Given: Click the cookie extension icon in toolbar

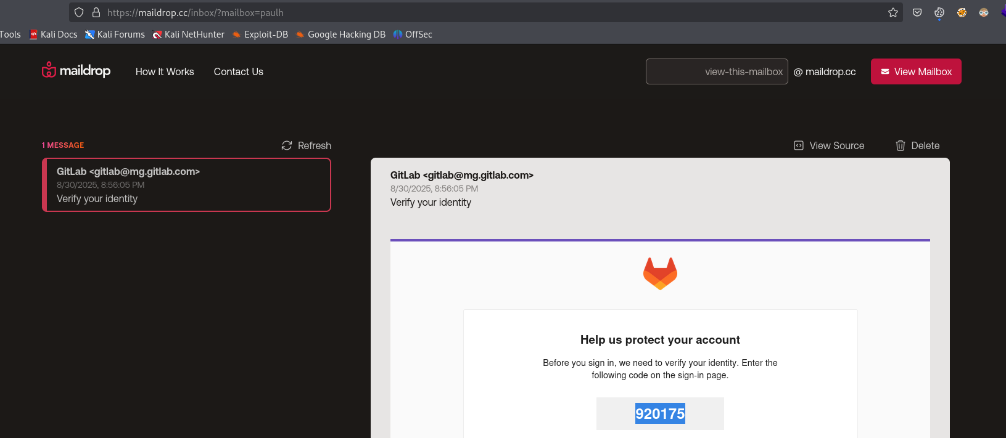Looking at the screenshot, I should [x=939, y=12].
